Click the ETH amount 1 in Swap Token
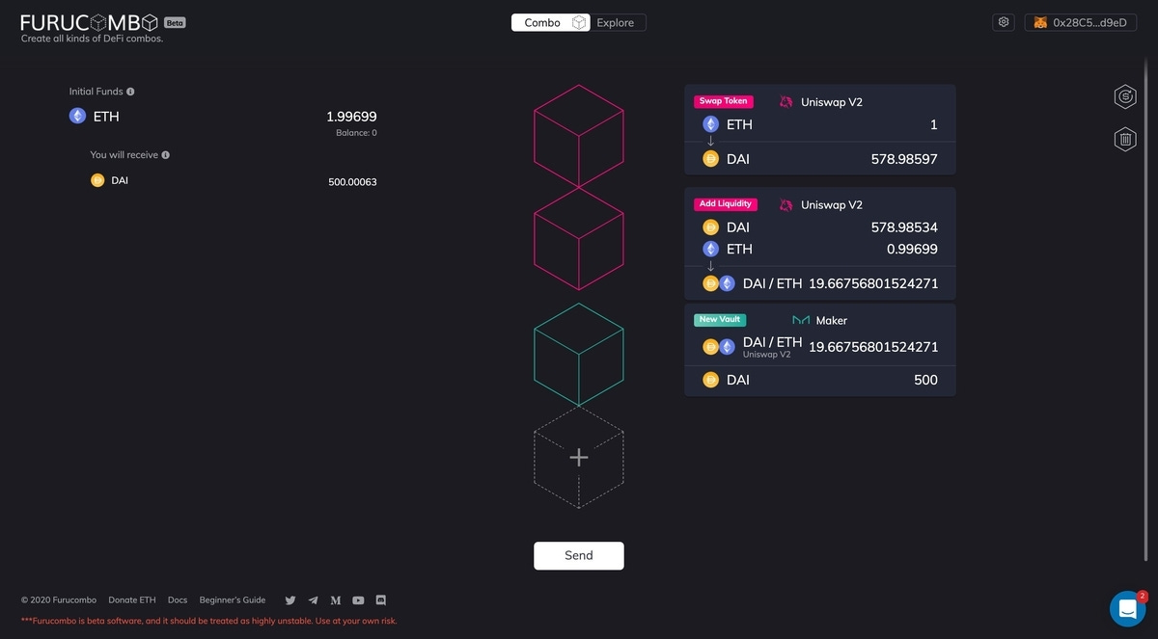The width and height of the screenshot is (1158, 639). 933,124
